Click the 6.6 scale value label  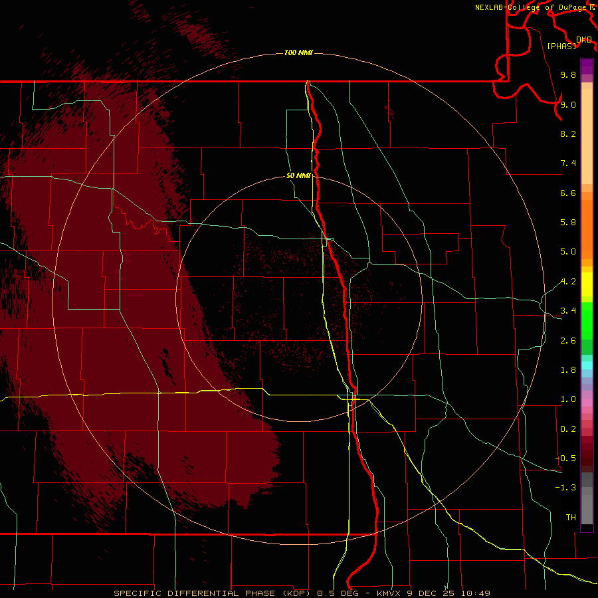pyautogui.click(x=568, y=193)
